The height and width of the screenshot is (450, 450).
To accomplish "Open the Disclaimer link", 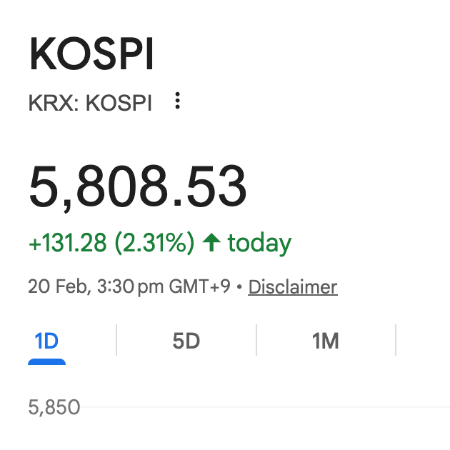I will (292, 287).
